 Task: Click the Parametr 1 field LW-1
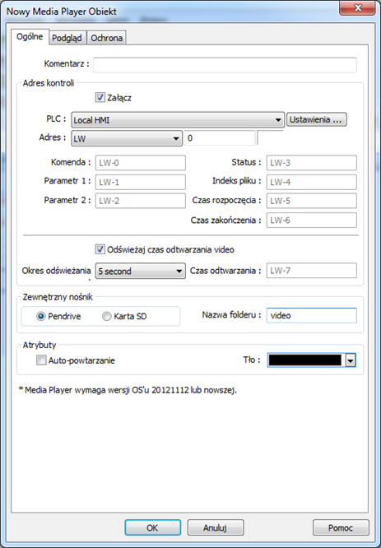[141, 182]
